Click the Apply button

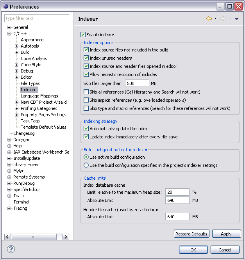[226, 234]
